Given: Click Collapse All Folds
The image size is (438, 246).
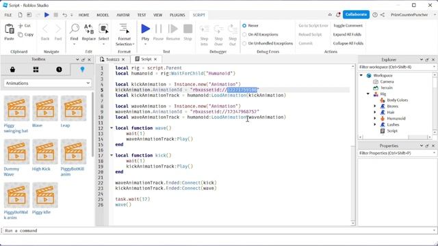Looking at the screenshot, I should click(x=348, y=44).
